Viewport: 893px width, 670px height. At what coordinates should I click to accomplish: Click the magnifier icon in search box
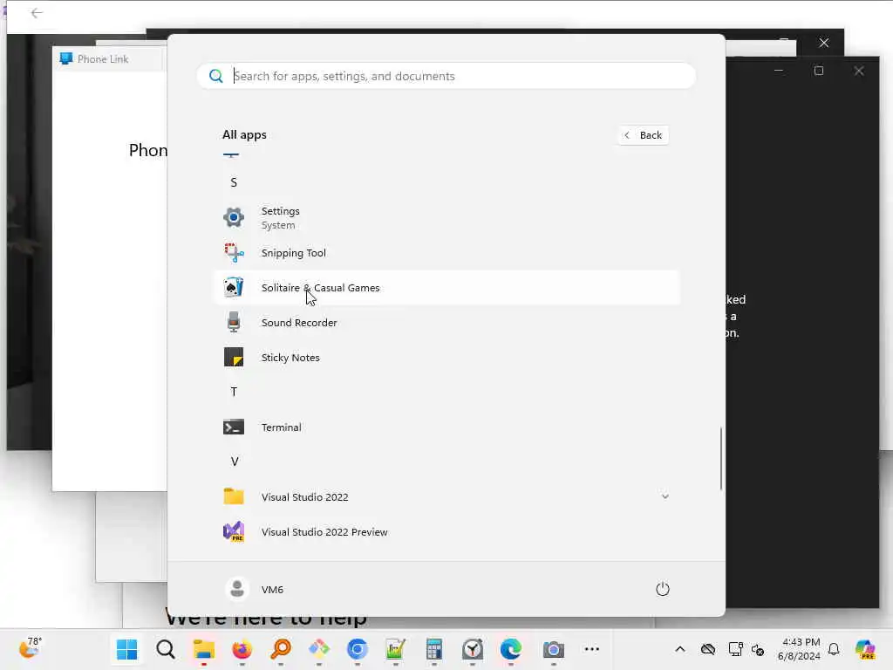pos(216,76)
